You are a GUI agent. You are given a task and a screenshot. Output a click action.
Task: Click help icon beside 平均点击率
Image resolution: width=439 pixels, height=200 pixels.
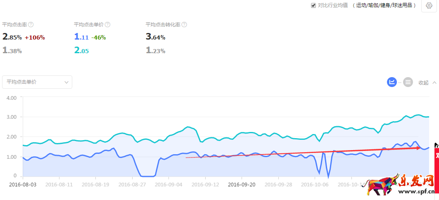(31, 25)
